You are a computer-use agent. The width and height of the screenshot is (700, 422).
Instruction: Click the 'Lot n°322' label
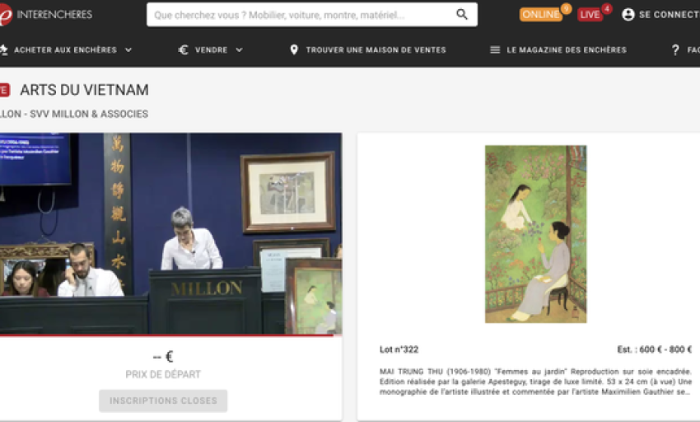(x=399, y=349)
